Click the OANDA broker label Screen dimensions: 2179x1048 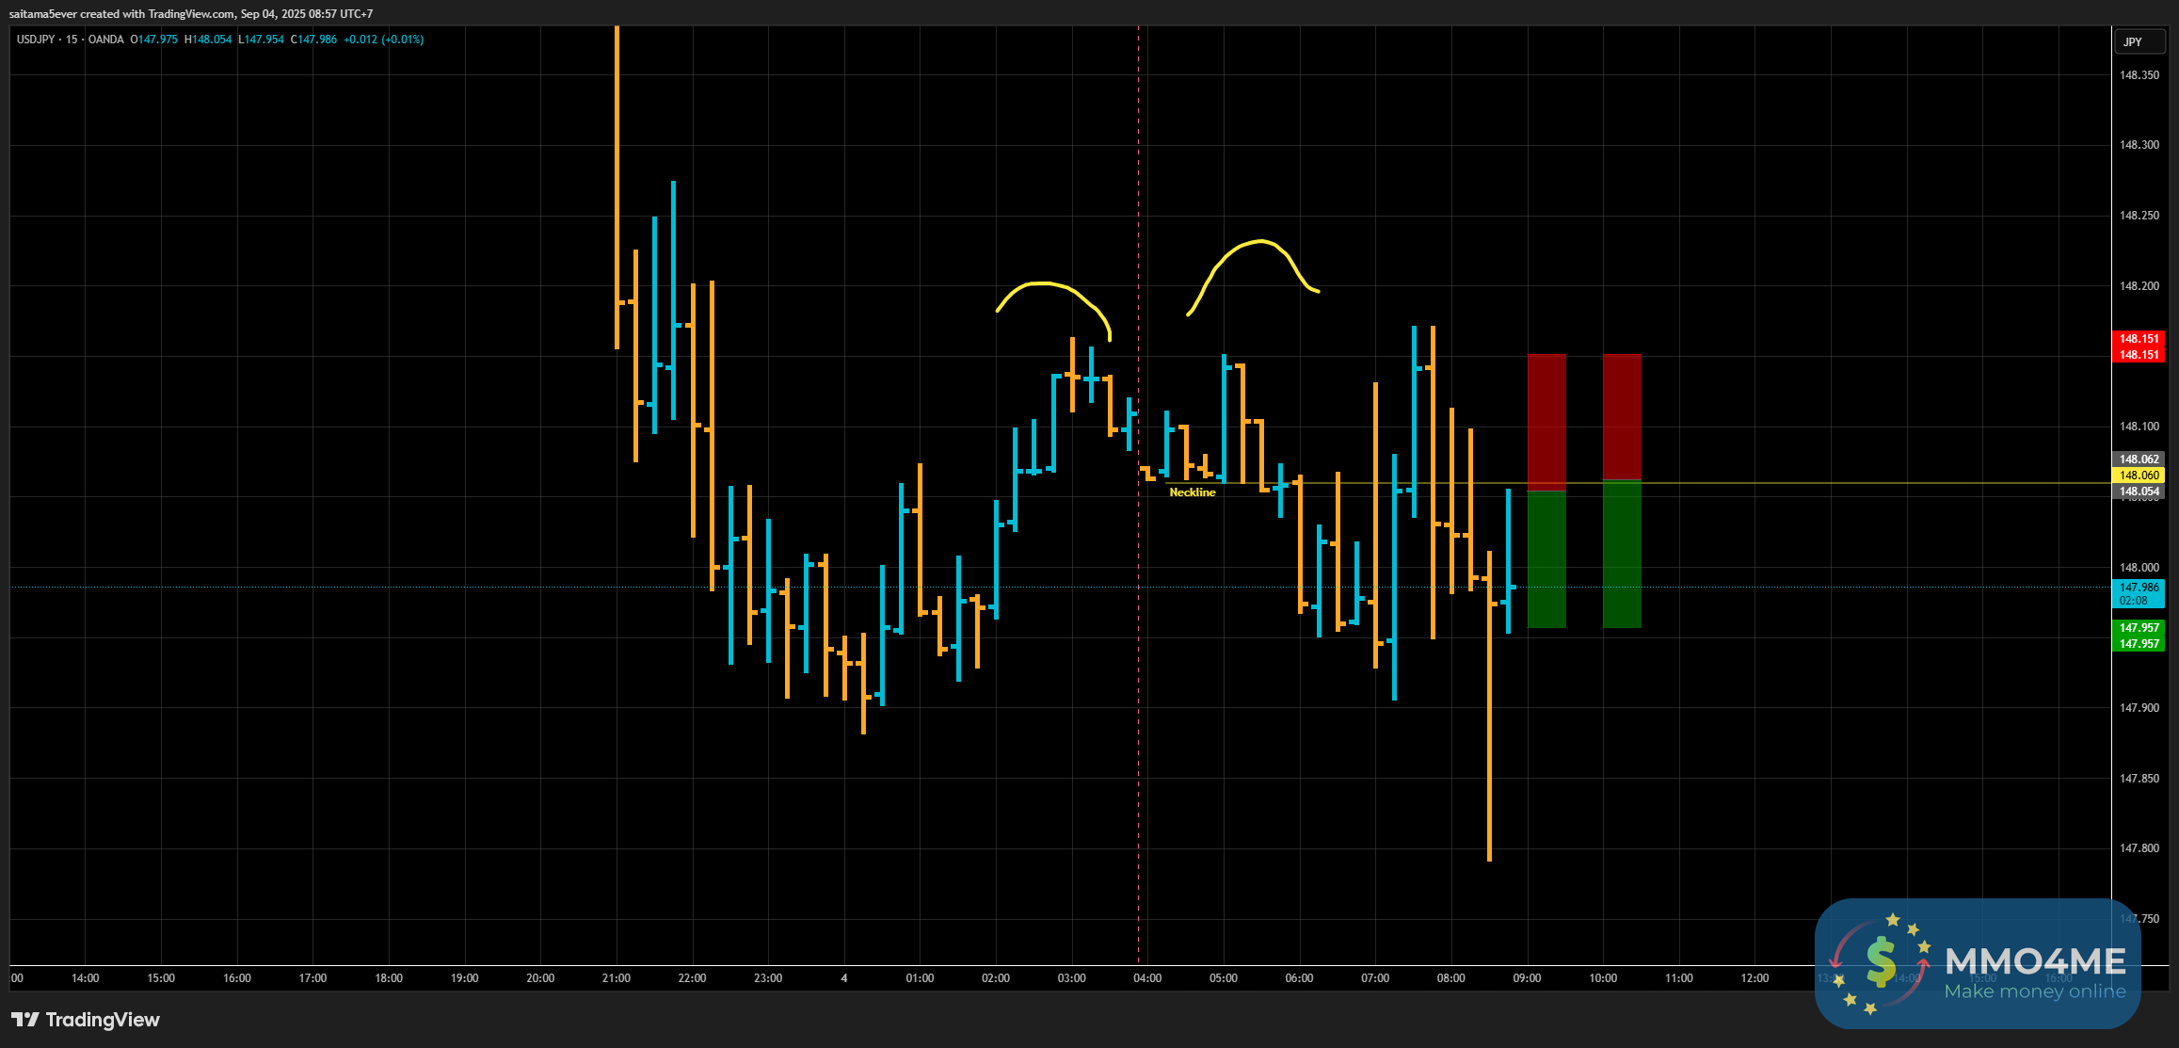pyautogui.click(x=105, y=40)
